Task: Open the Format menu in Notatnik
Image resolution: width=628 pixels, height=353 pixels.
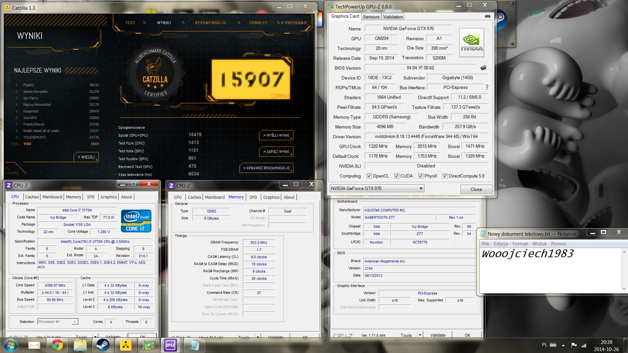Action: click(520, 244)
